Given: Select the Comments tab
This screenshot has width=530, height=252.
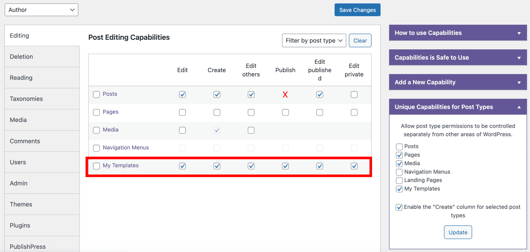Looking at the screenshot, I should (x=42, y=141).
